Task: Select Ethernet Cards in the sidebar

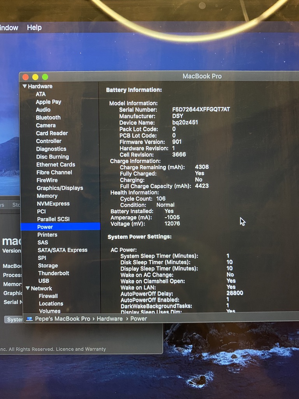Action: (56, 165)
